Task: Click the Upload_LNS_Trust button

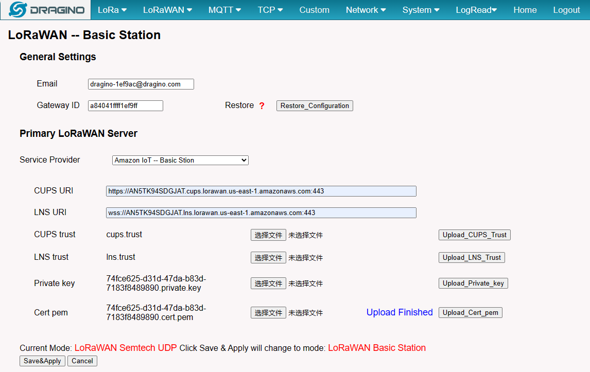Action: 472,257
